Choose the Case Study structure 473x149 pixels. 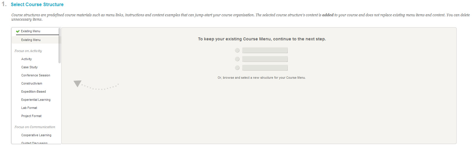(29, 67)
